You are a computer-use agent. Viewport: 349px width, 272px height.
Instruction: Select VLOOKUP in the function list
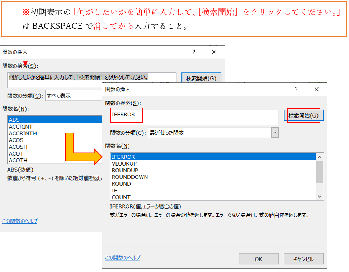124,163
